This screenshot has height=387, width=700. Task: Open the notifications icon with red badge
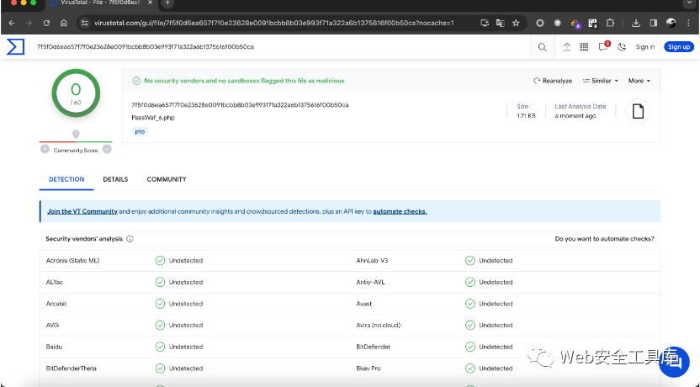pos(603,47)
